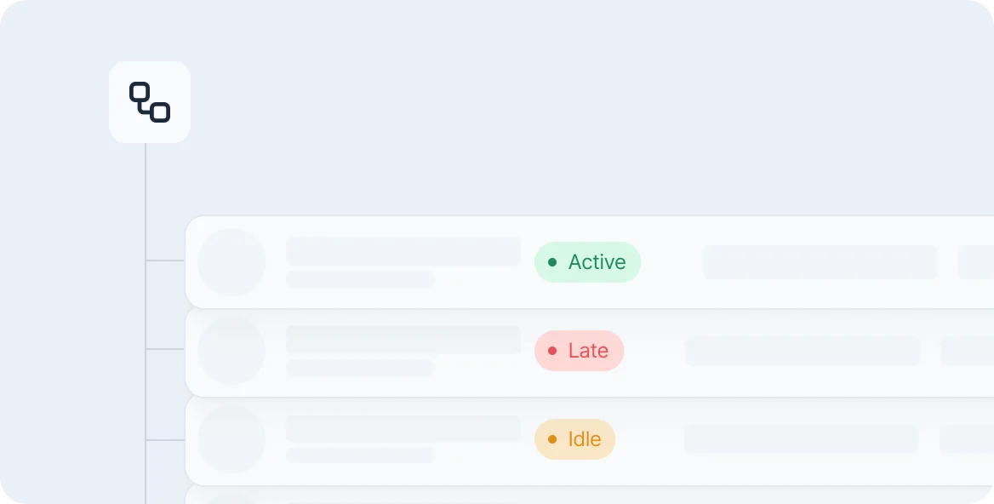The image size is (994, 504).
Task: Select the avatar in the Active row
Action: tap(231, 262)
